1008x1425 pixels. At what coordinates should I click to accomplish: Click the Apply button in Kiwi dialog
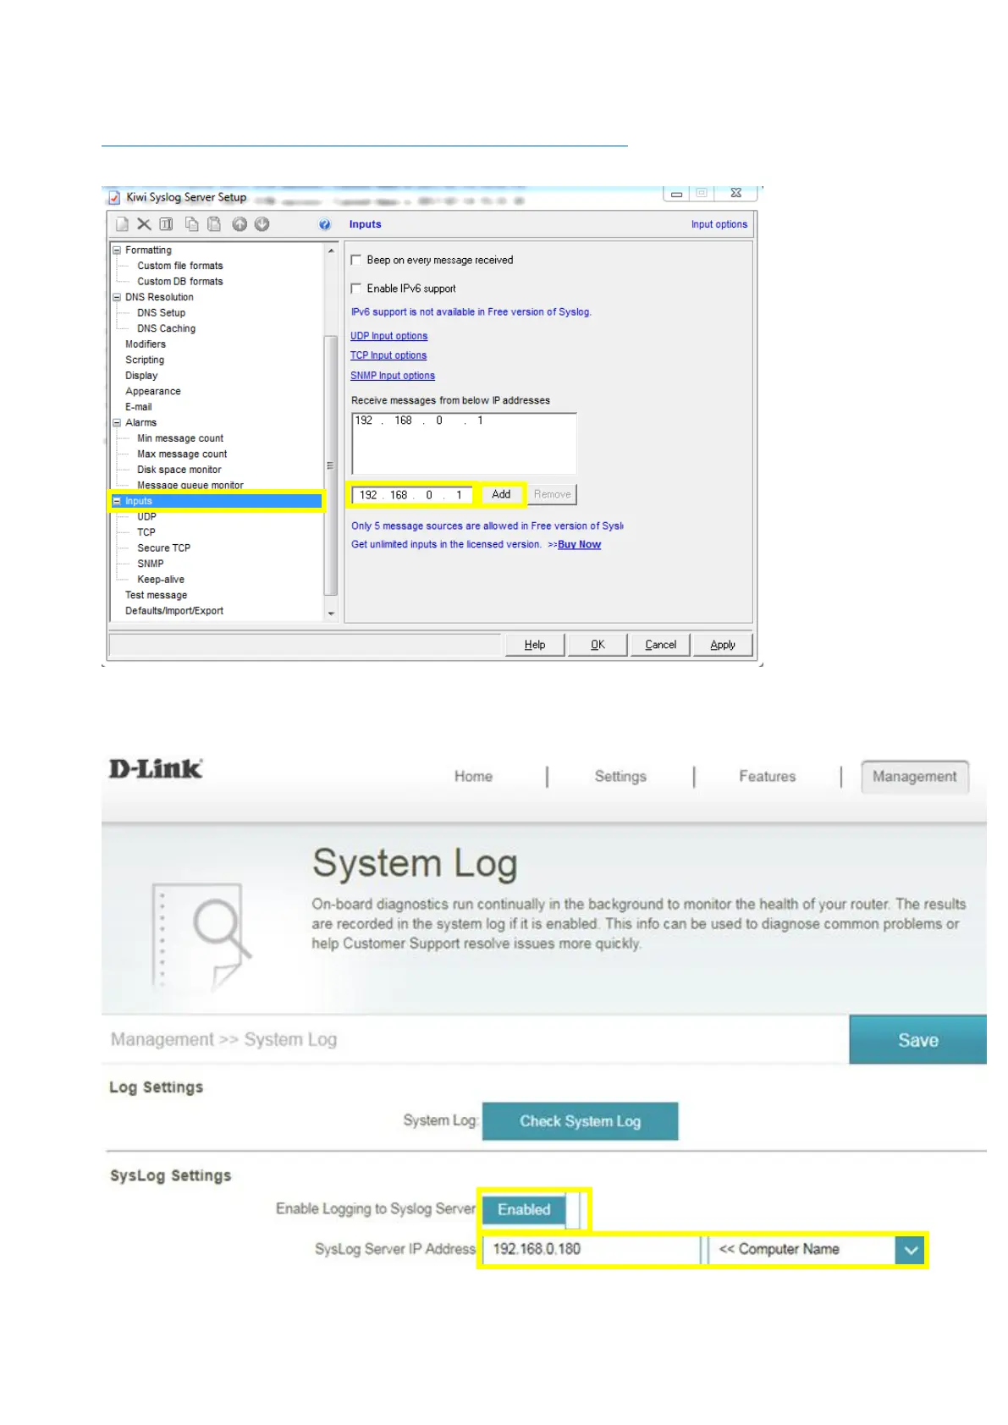[723, 645]
